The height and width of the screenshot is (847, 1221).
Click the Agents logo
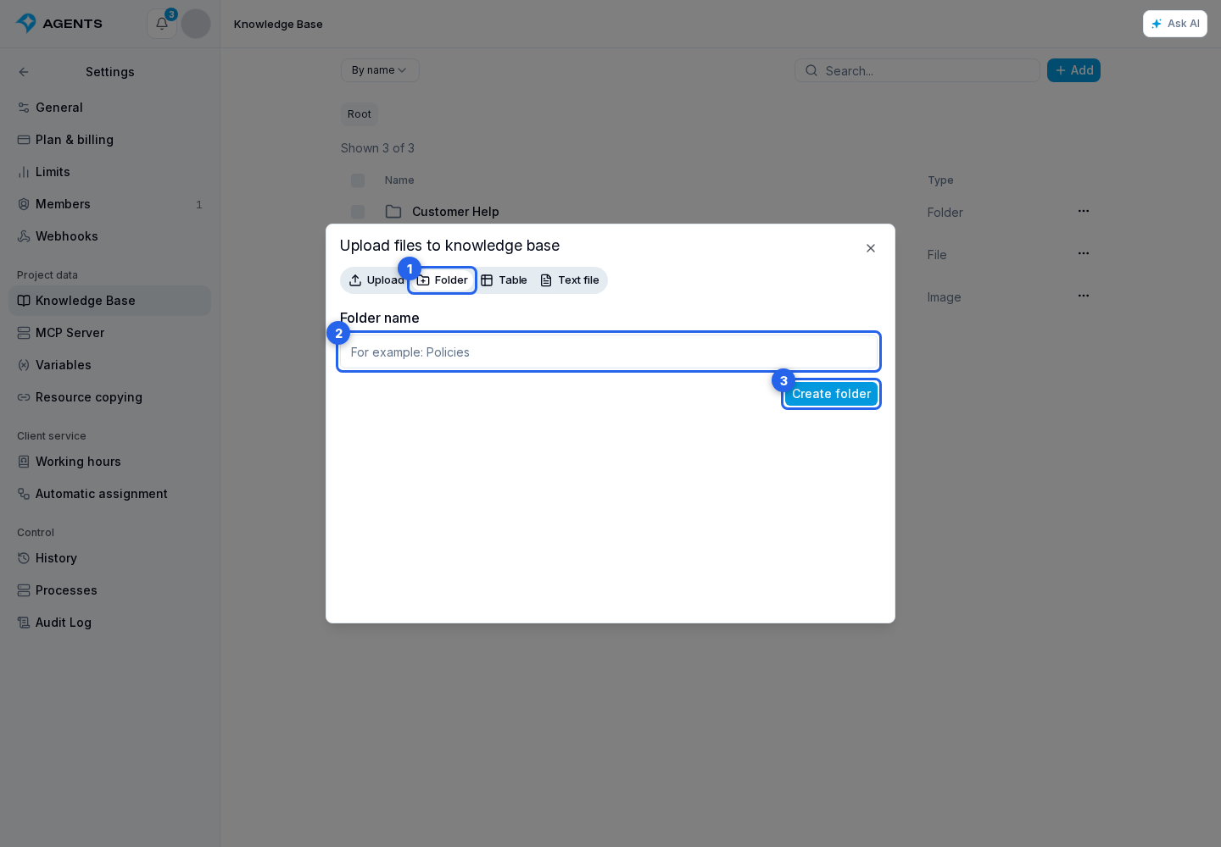(x=59, y=24)
